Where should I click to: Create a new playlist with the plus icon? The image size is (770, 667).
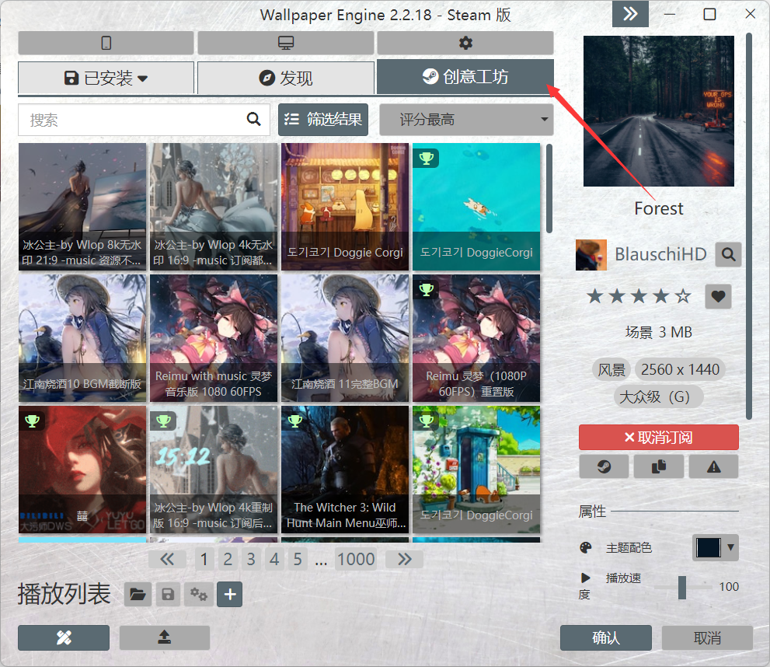pyautogui.click(x=229, y=594)
